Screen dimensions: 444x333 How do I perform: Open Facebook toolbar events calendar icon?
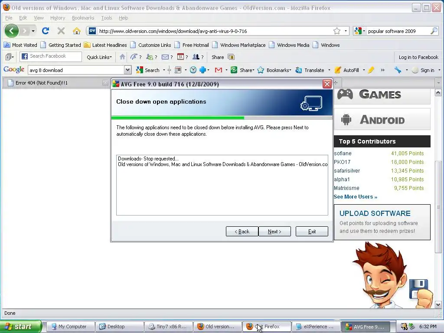(180, 57)
